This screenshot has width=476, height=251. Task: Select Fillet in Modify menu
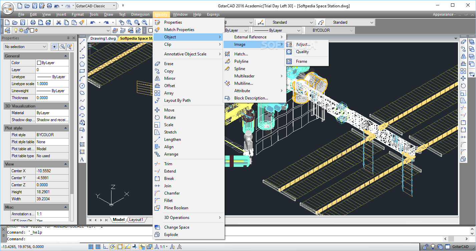pyautogui.click(x=188, y=201)
